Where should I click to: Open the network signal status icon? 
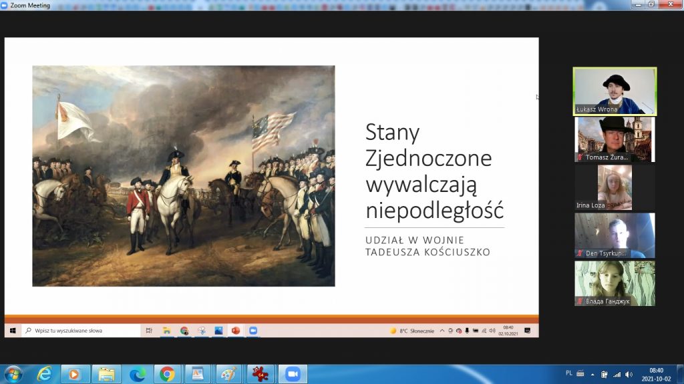click(617, 374)
